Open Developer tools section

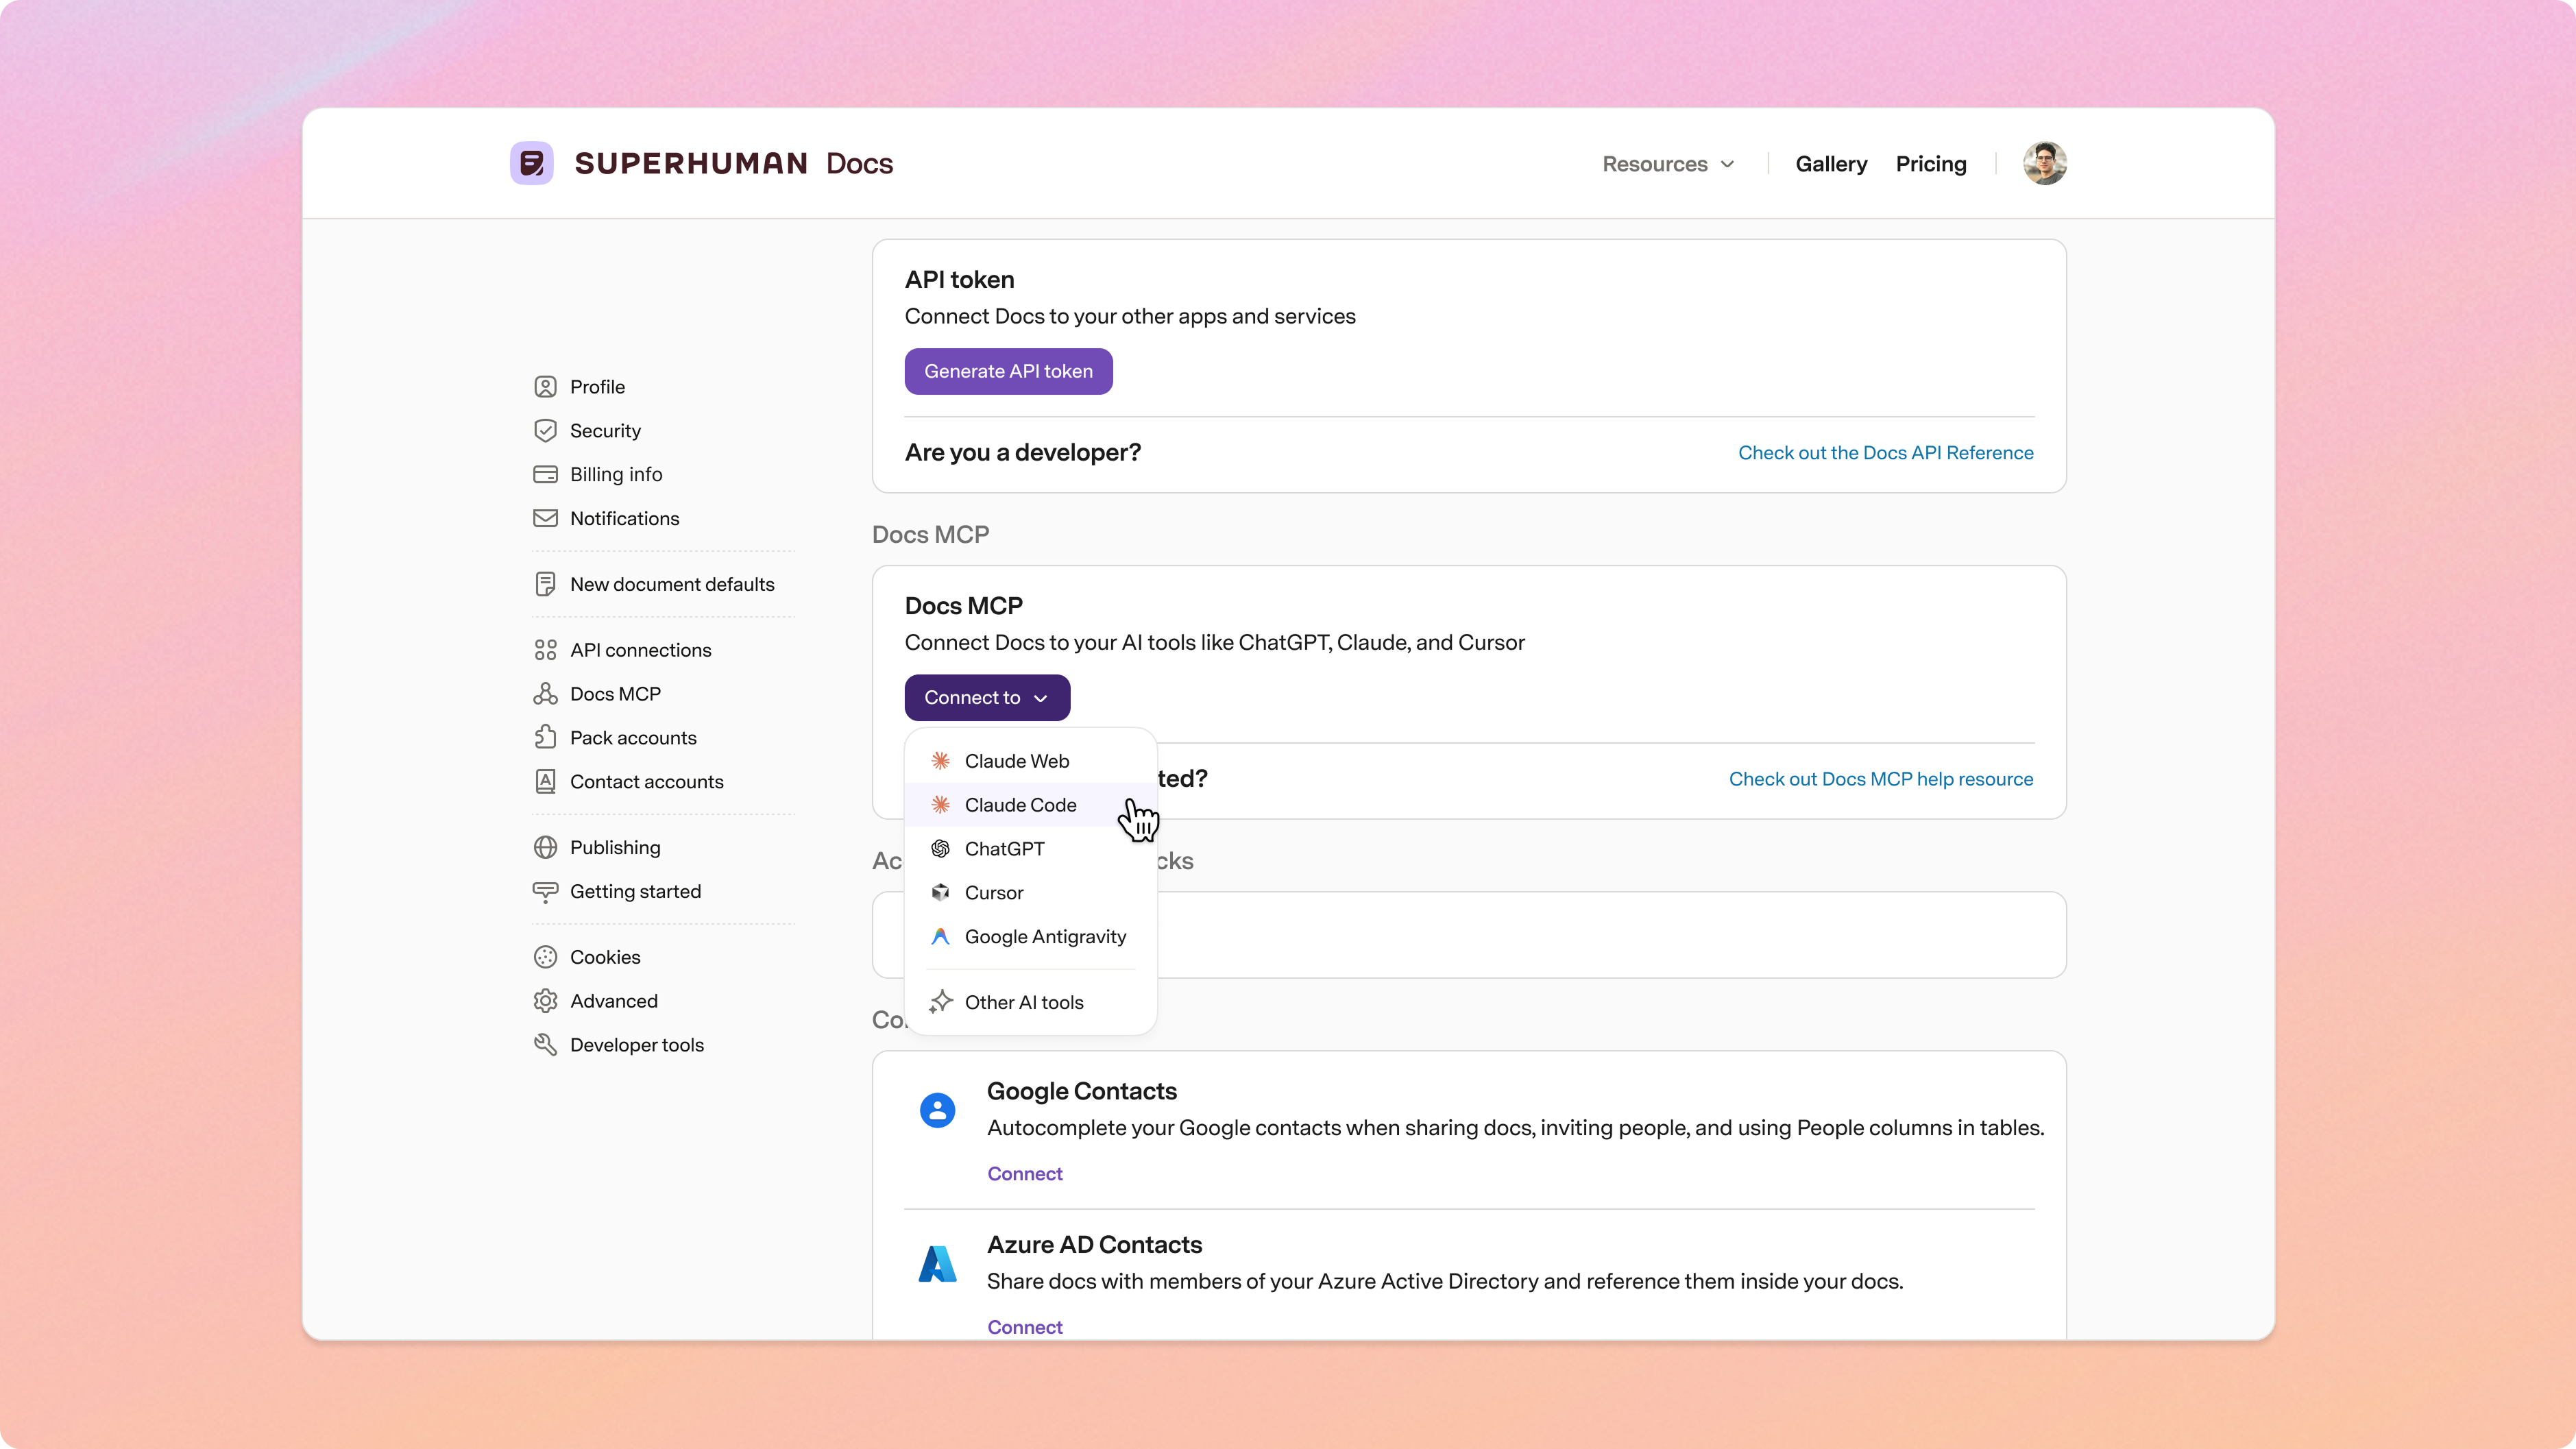pos(619,1045)
